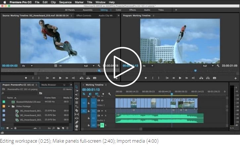240x145 pixels.
Task: Collapse the Video Footage bin
Action: (x=9, y=106)
